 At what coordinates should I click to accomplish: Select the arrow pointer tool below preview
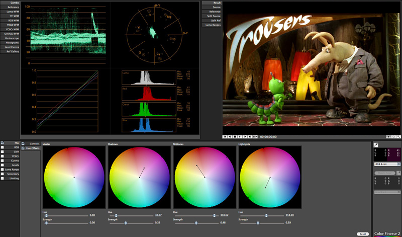click(x=388, y=136)
